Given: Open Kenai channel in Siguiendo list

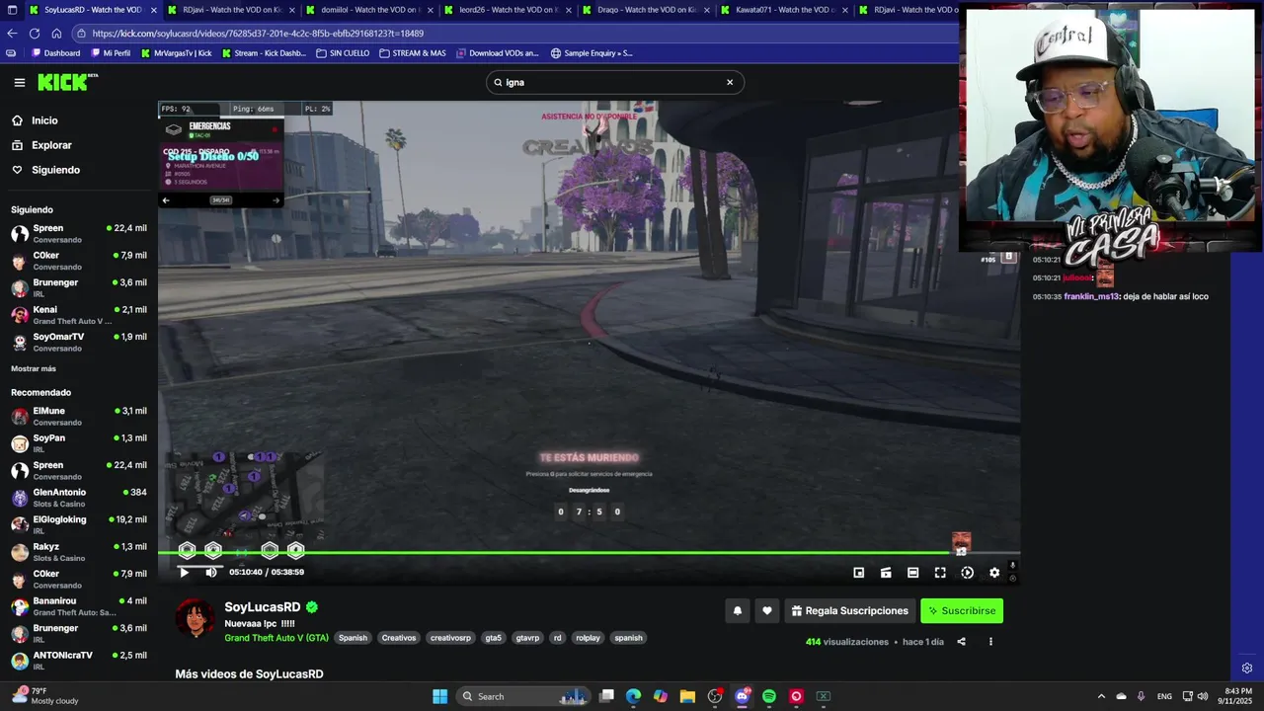Looking at the screenshot, I should pos(79,315).
